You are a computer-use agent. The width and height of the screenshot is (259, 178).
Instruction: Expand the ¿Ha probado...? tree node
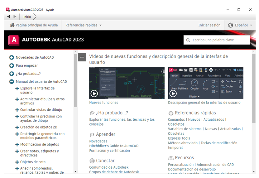(12, 74)
